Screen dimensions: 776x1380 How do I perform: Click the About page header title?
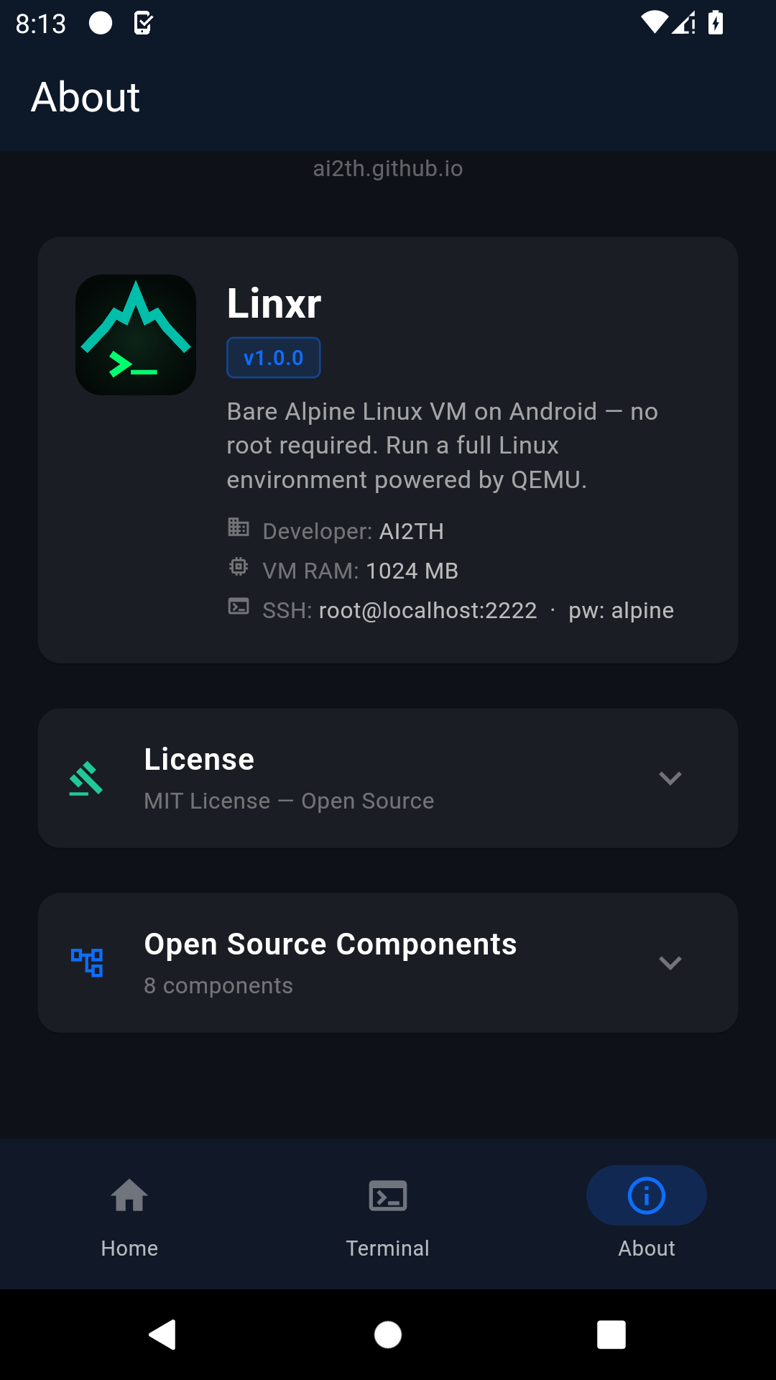point(86,97)
